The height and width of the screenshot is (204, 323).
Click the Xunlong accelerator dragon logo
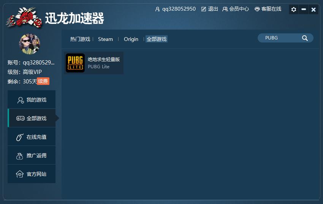(x=24, y=17)
